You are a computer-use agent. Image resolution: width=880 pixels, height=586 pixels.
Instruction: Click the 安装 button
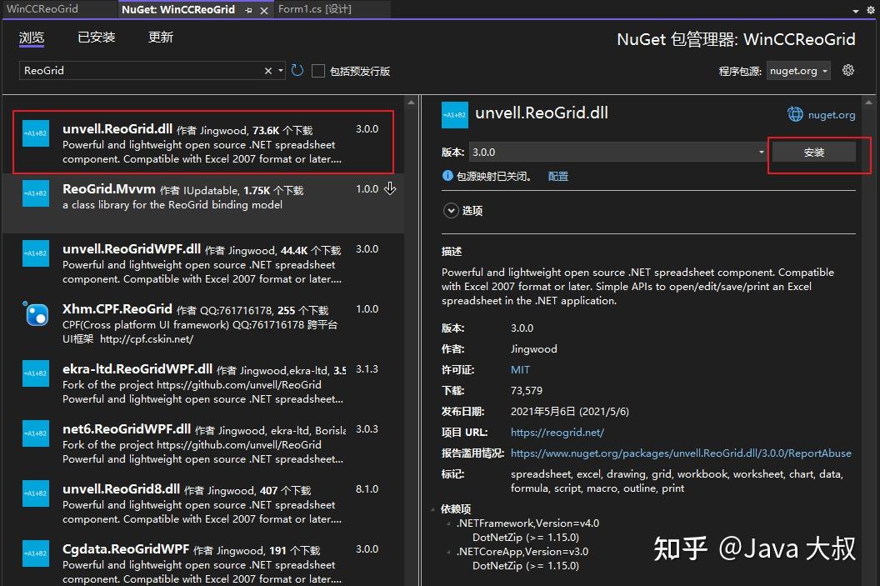814,152
